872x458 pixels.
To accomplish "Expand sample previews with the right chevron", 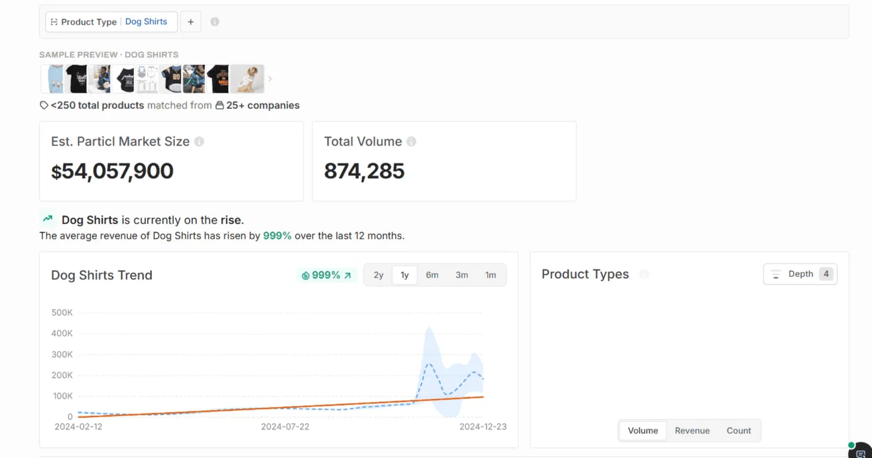I will [x=270, y=79].
